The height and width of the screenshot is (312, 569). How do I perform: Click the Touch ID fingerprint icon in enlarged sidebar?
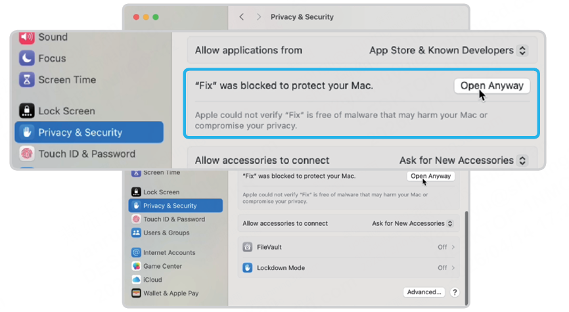coord(27,154)
